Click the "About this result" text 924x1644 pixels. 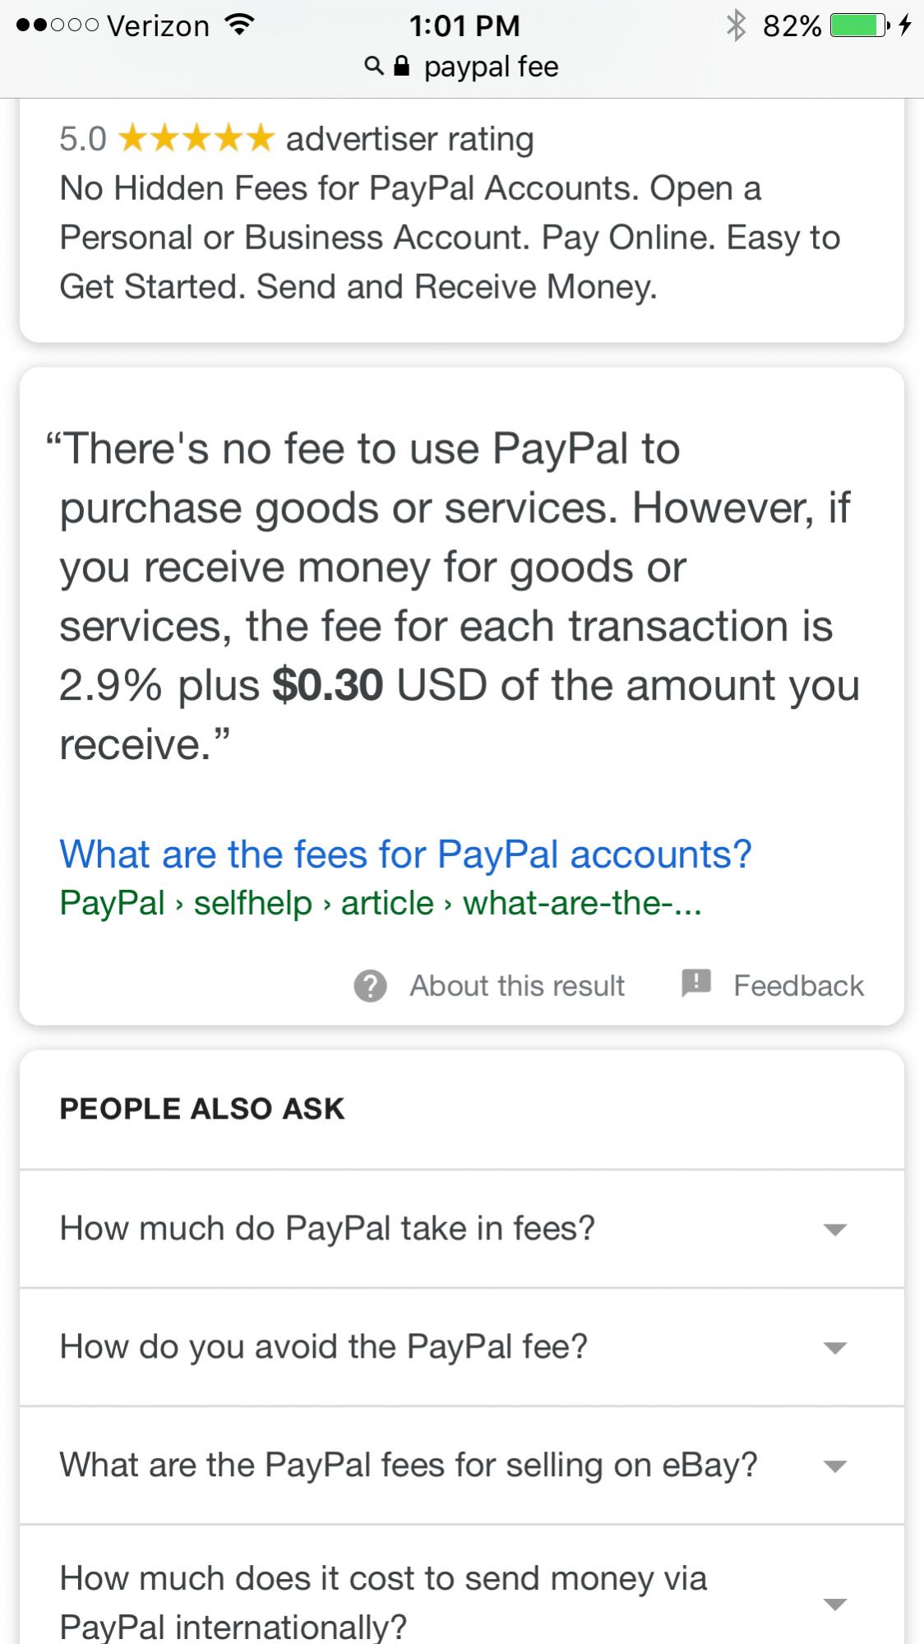tap(517, 985)
